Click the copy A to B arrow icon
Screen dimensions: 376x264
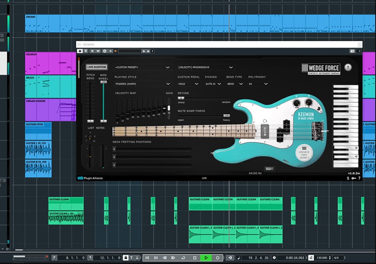click(x=110, y=51)
